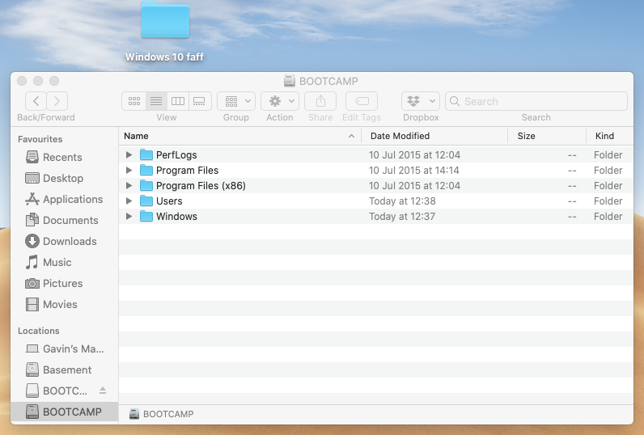Viewport: 644px width, 435px height.
Task: Select the Users folder icon
Action: coord(146,201)
